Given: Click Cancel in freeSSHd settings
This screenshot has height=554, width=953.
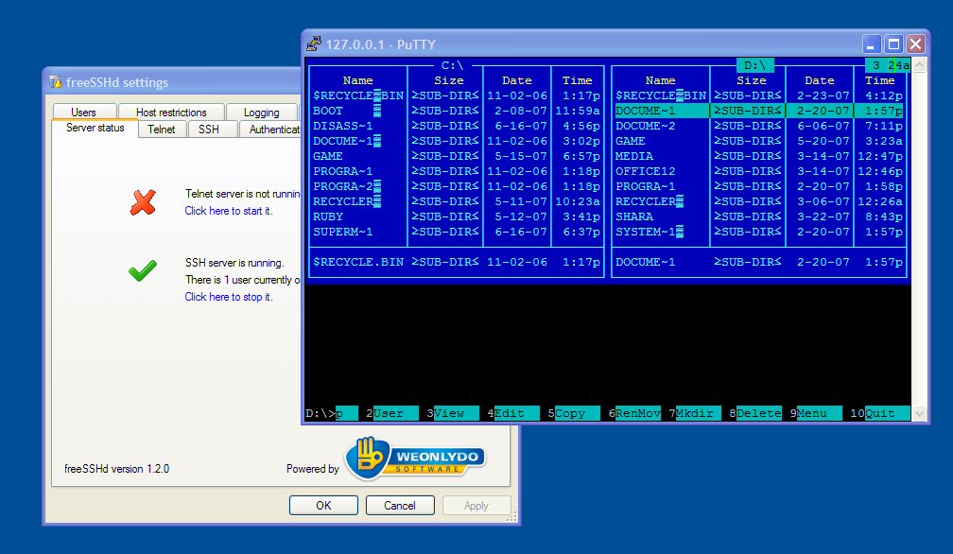Looking at the screenshot, I should [400, 506].
